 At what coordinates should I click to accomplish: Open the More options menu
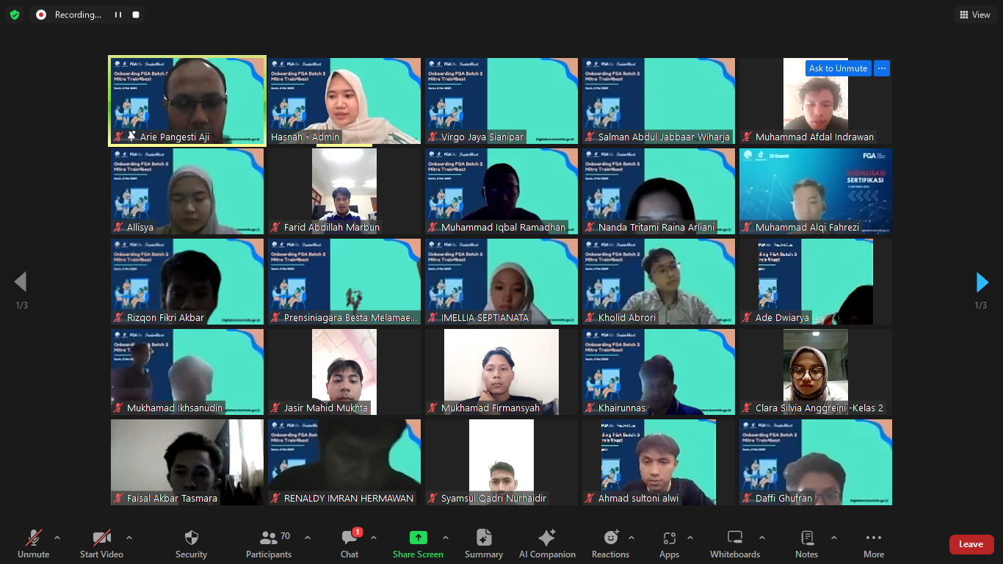pos(873,544)
